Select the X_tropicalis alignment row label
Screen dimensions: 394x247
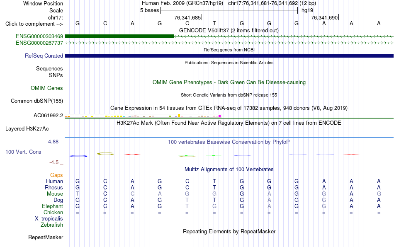click(49, 219)
